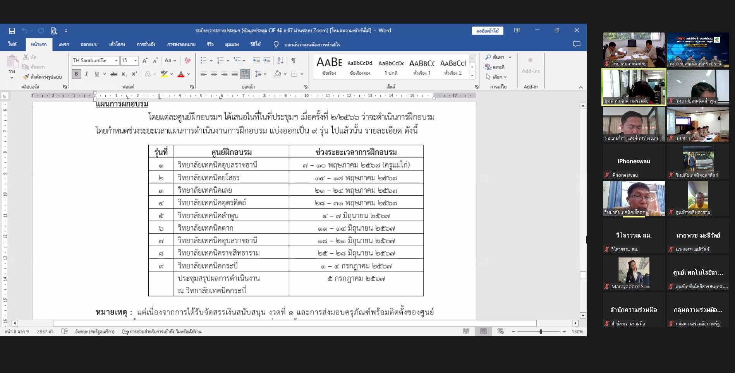Center-align text using the Center icon

[x=214, y=74]
